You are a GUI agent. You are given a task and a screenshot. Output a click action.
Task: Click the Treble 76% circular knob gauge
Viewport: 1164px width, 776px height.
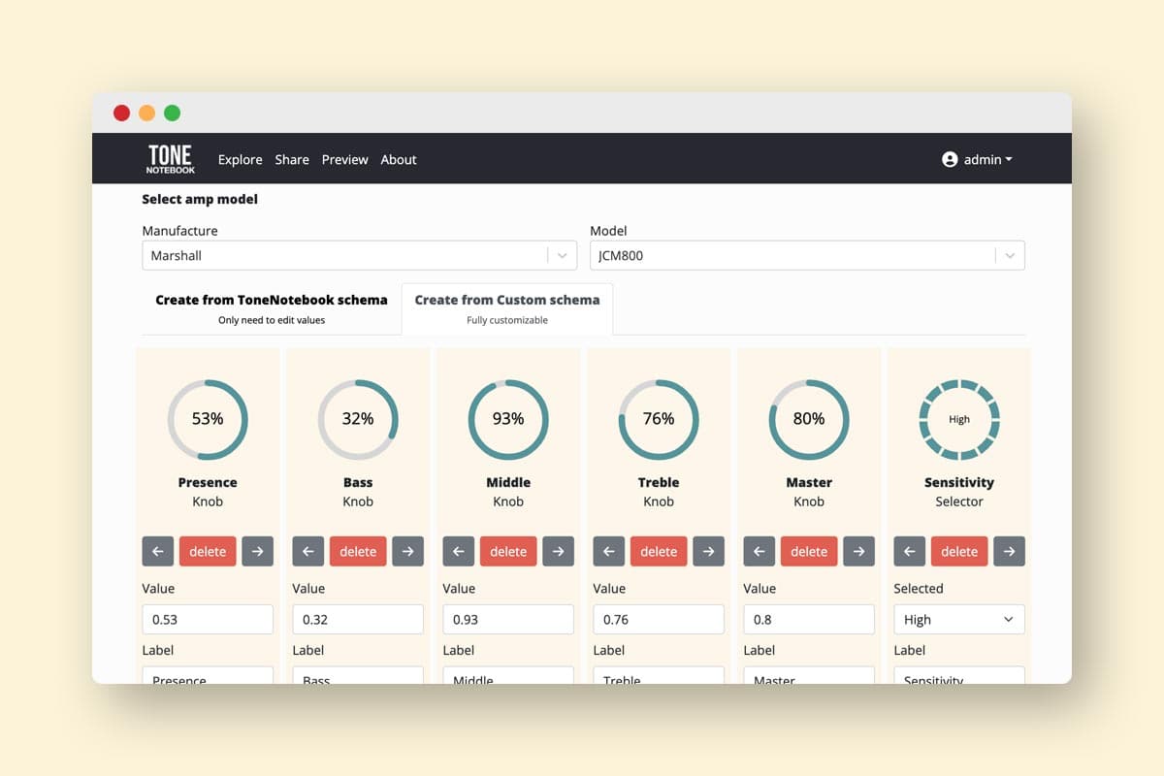click(659, 419)
